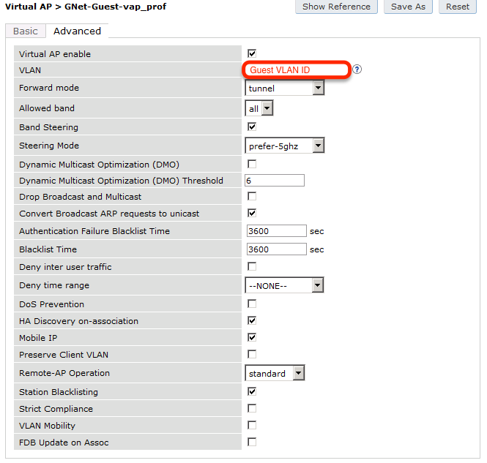487x463 pixels.
Task: Click the Show Reference button
Action: [336, 7]
